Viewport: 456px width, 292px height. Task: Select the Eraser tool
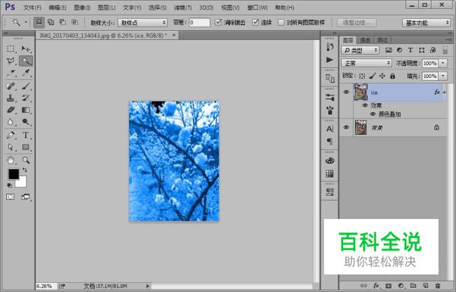[11, 110]
